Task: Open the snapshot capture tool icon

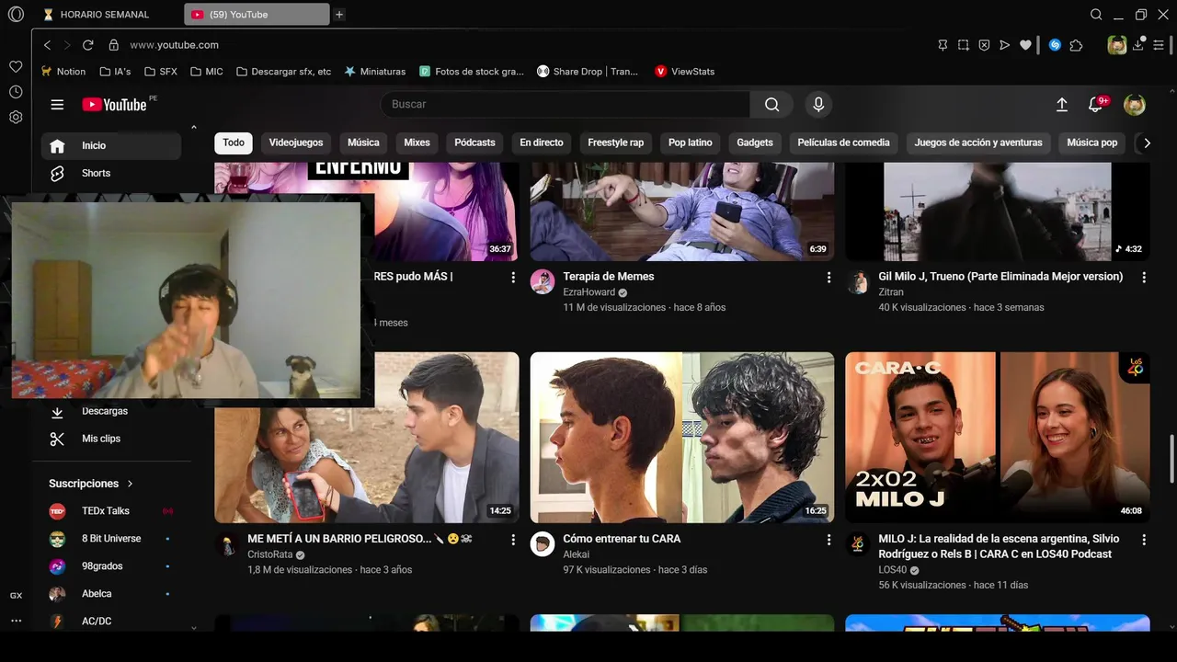Action: pyautogui.click(x=963, y=44)
